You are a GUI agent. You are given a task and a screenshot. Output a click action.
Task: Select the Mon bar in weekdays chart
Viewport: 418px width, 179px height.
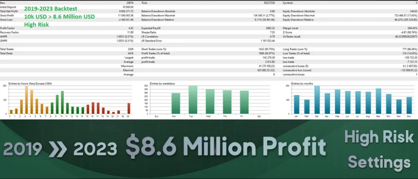pos(176,104)
